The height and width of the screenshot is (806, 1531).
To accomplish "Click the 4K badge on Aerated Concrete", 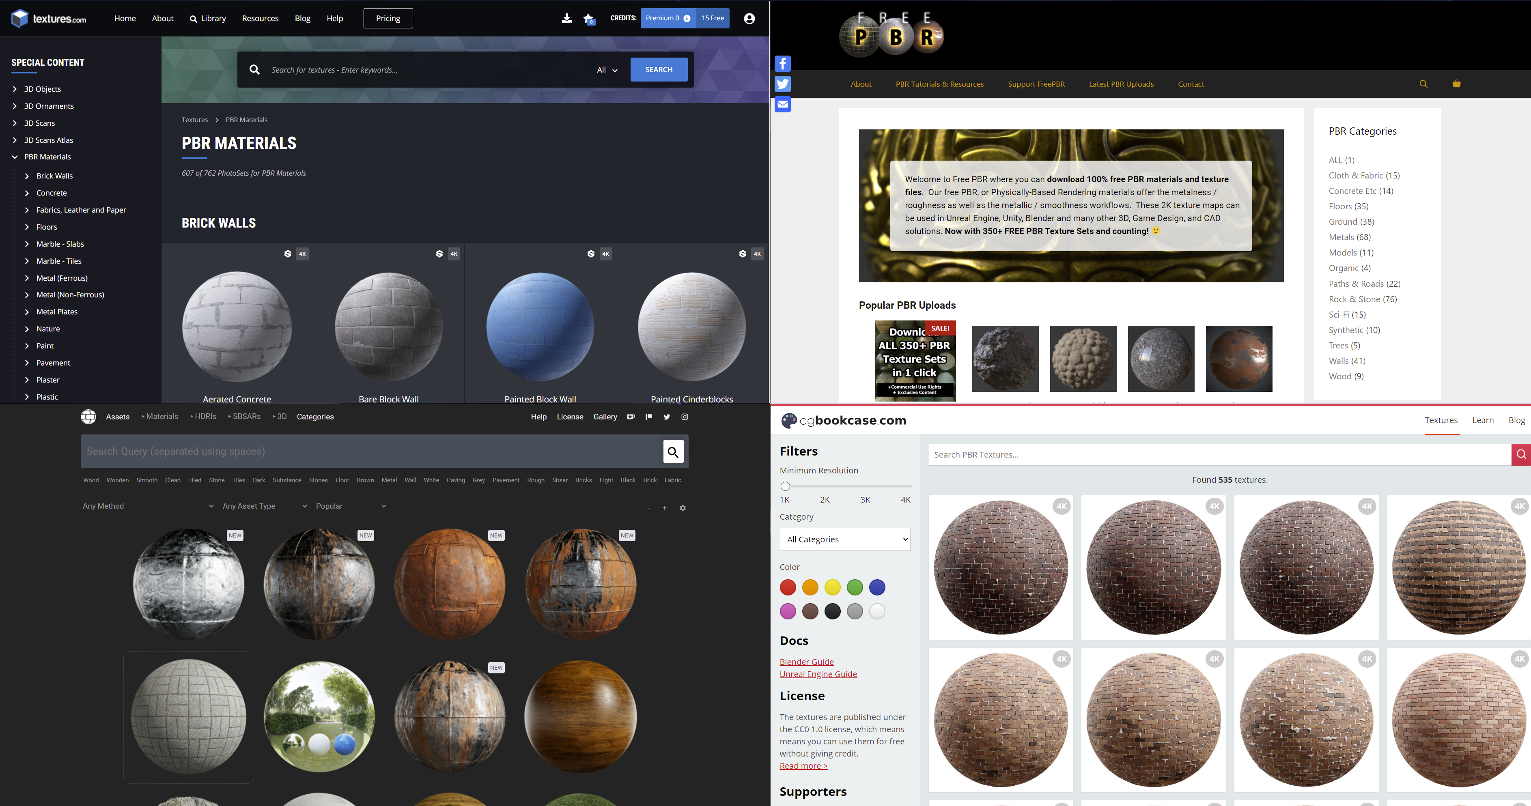I will (x=303, y=254).
